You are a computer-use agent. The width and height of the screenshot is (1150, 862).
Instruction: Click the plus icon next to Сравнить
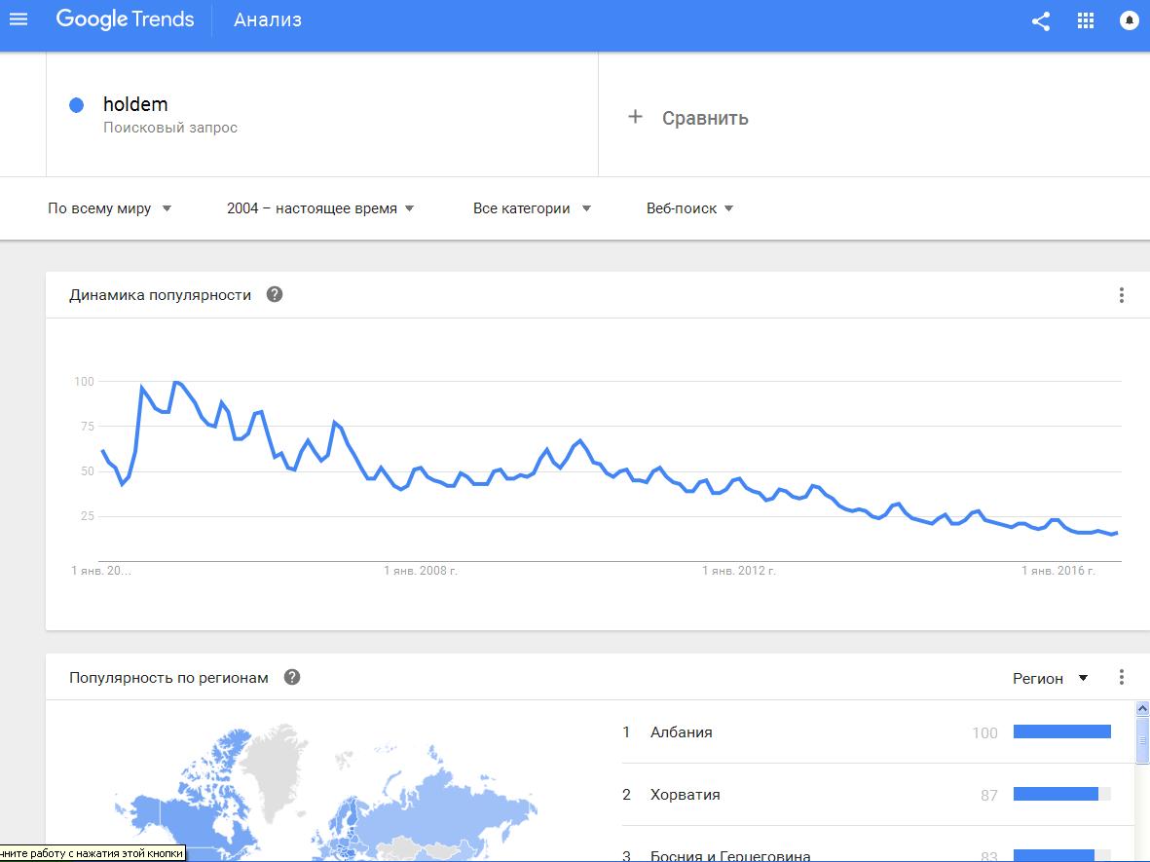pos(635,117)
